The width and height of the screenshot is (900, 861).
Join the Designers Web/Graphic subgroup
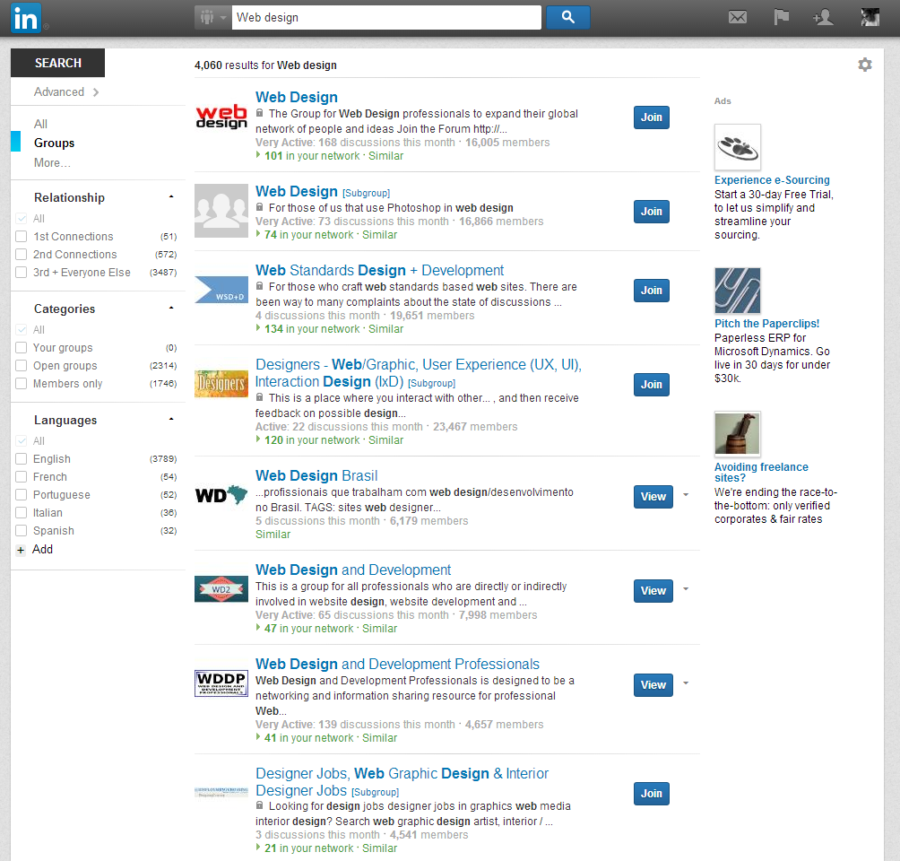[652, 384]
